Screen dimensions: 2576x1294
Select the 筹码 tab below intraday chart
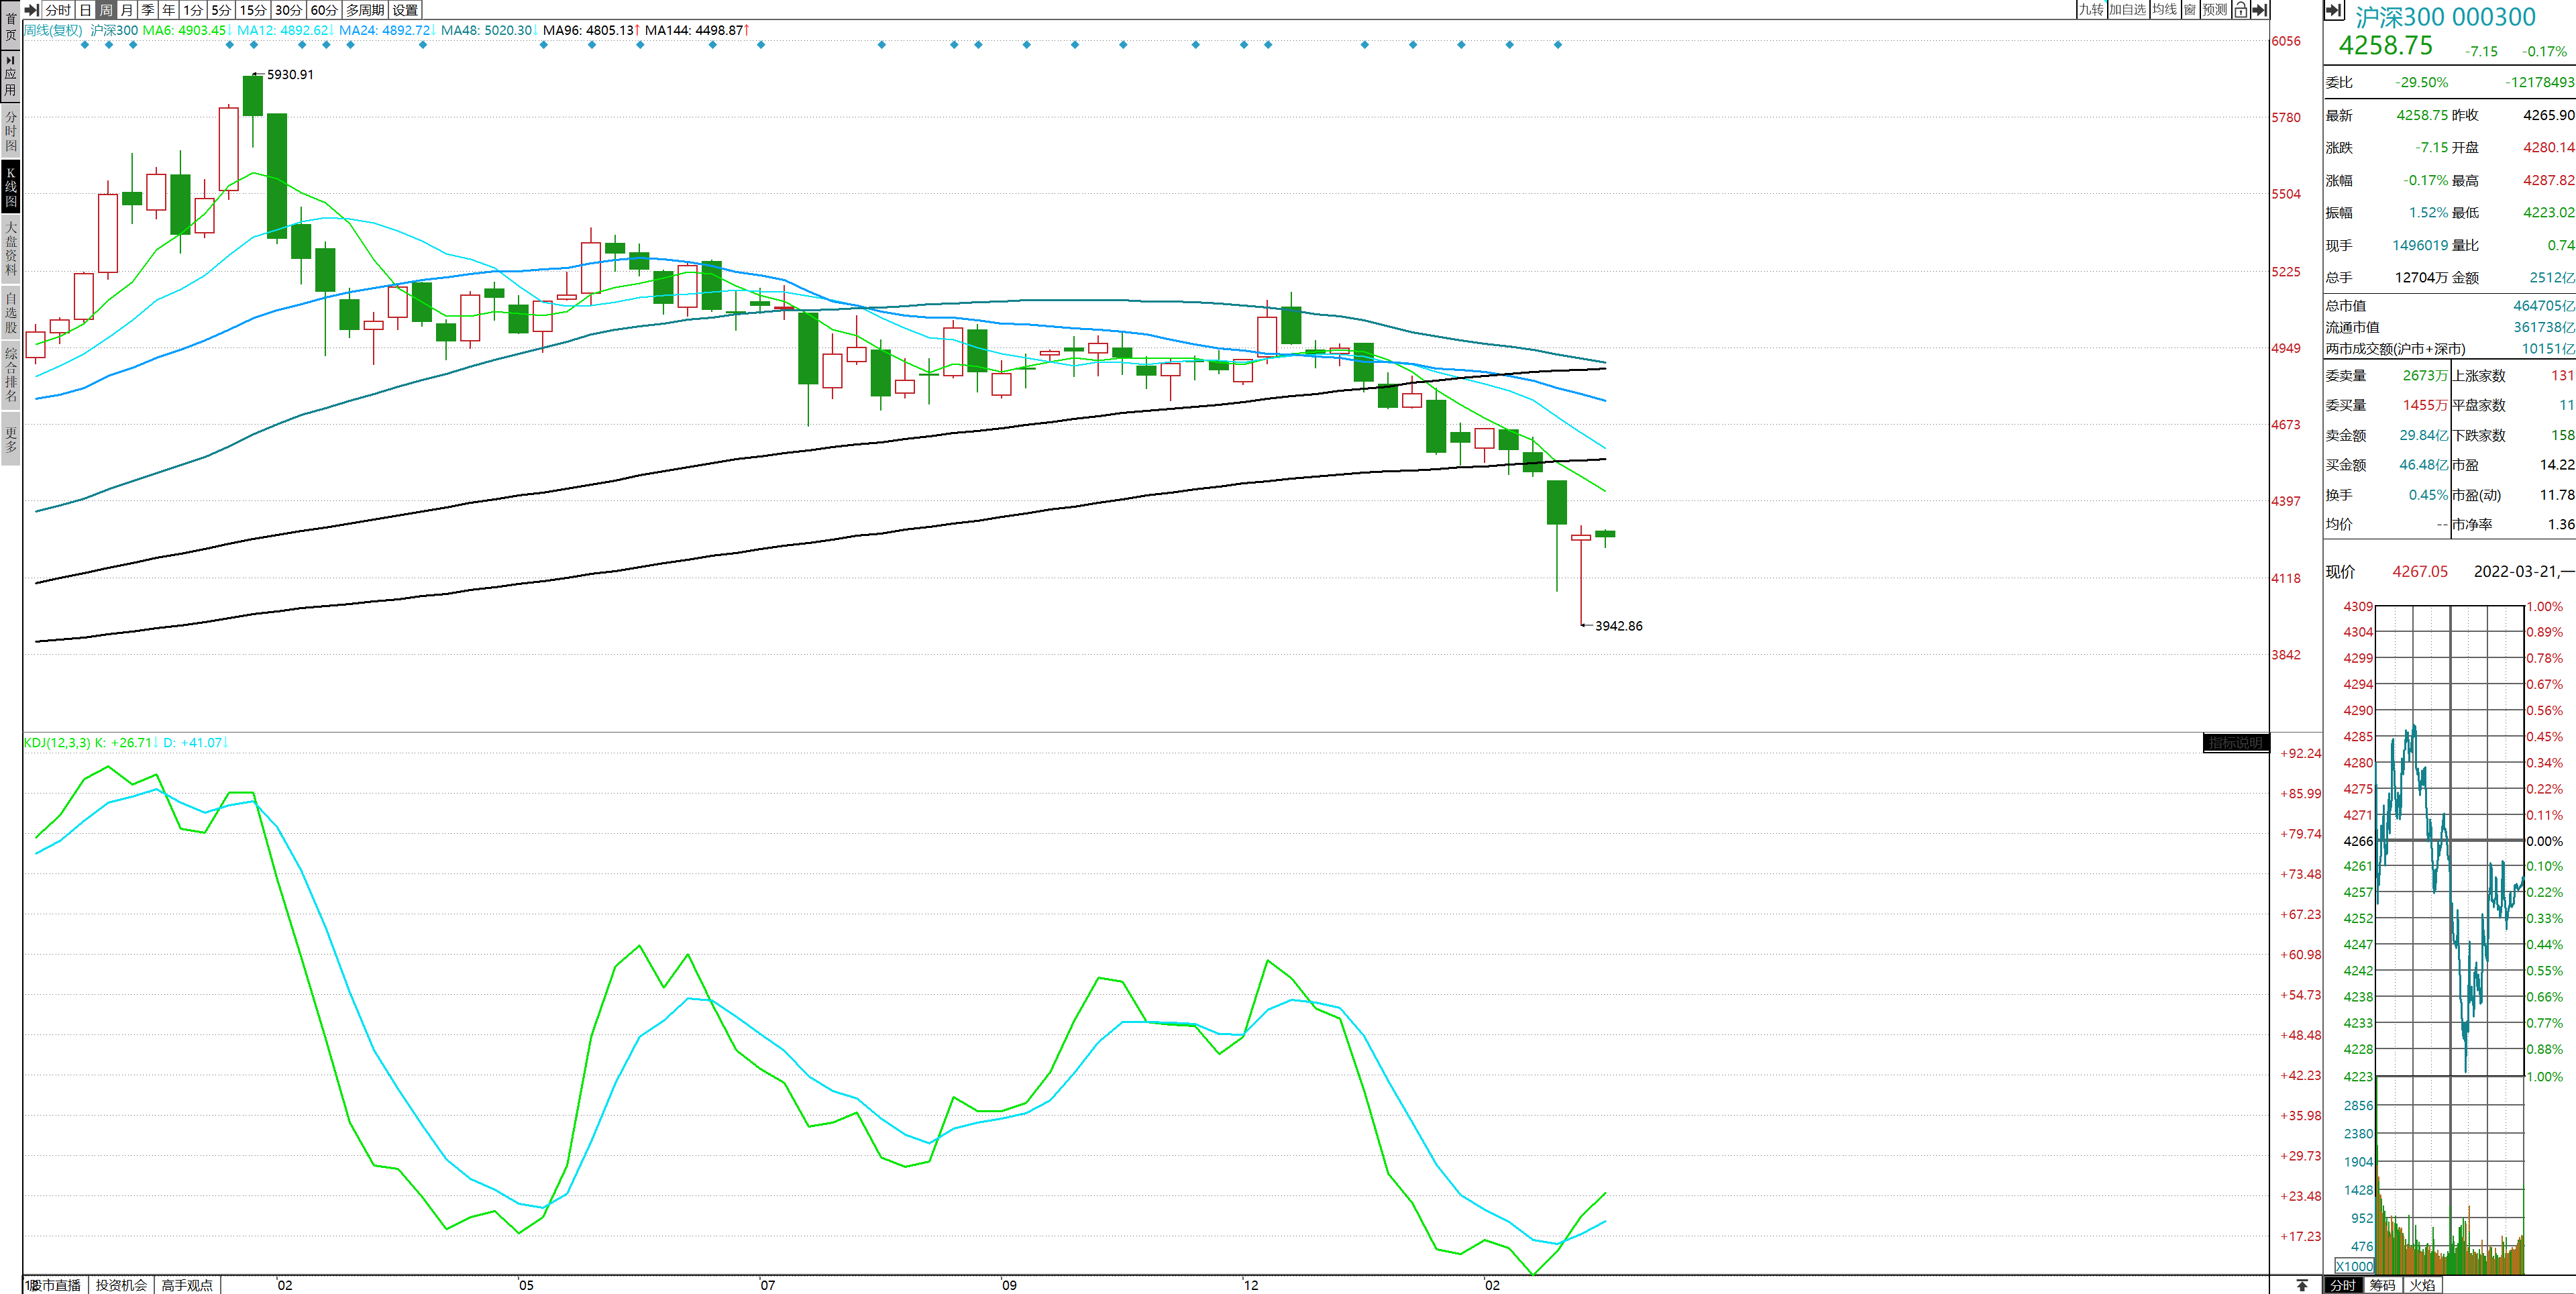(x=2382, y=1285)
